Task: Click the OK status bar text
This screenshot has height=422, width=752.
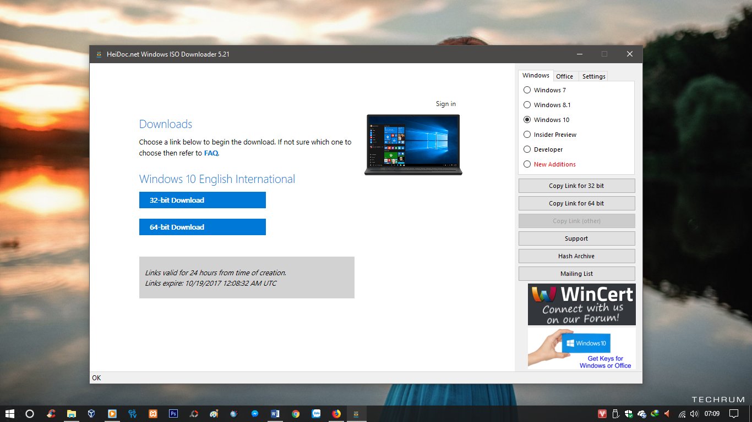Action: pos(96,378)
